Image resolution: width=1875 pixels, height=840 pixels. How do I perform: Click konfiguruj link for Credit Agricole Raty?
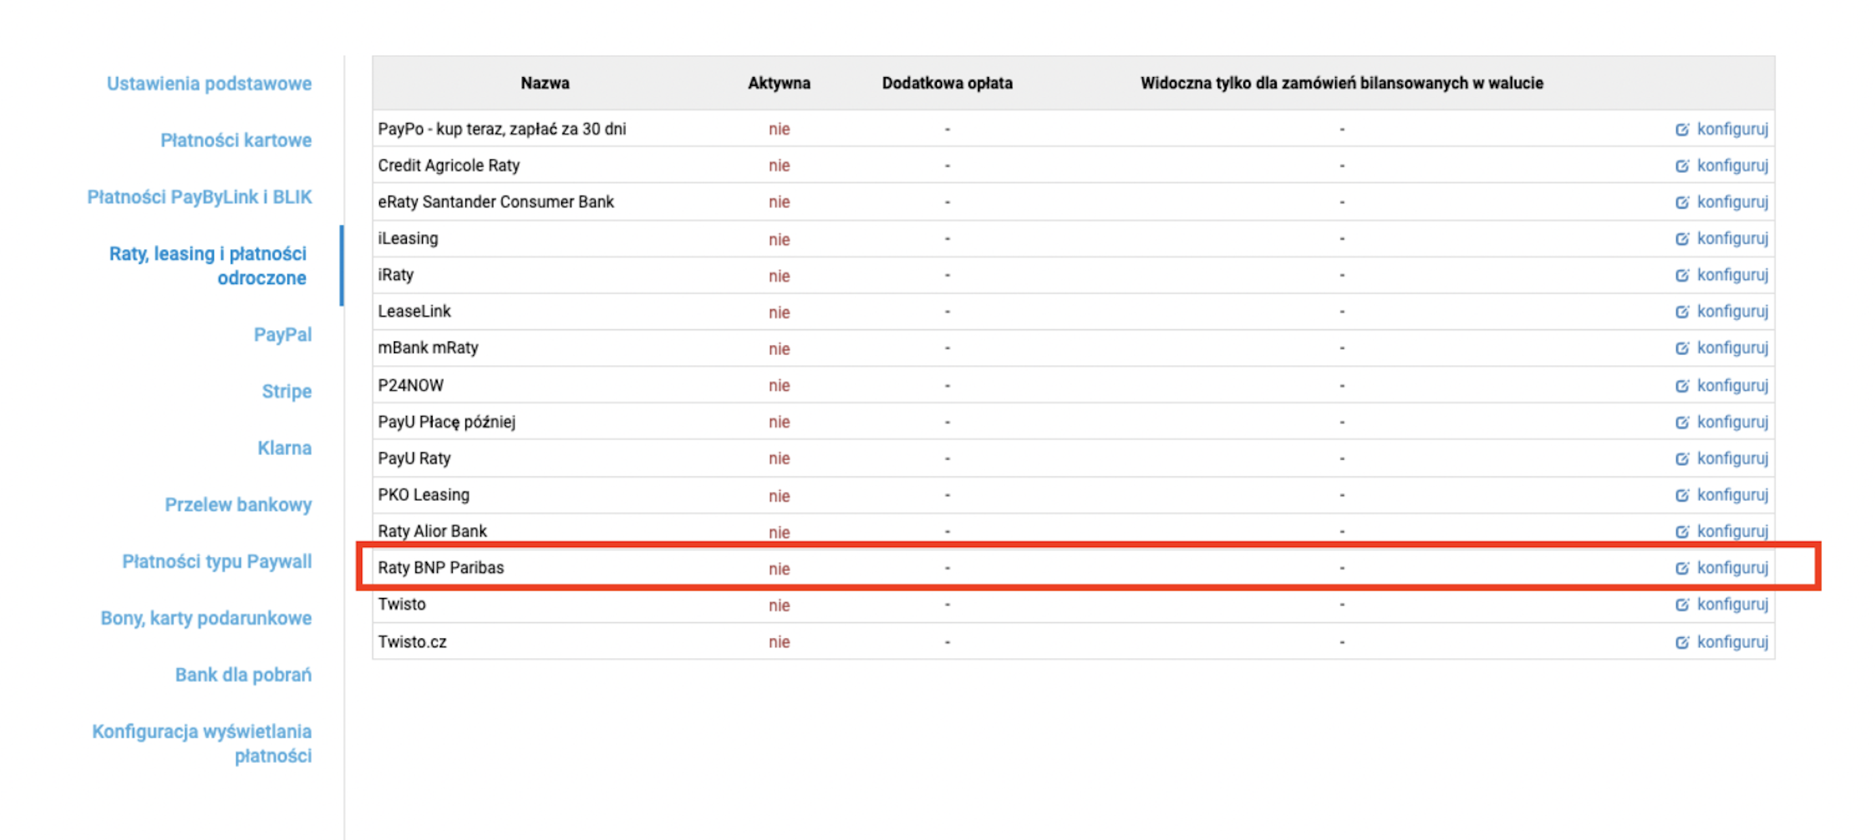(x=1732, y=166)
